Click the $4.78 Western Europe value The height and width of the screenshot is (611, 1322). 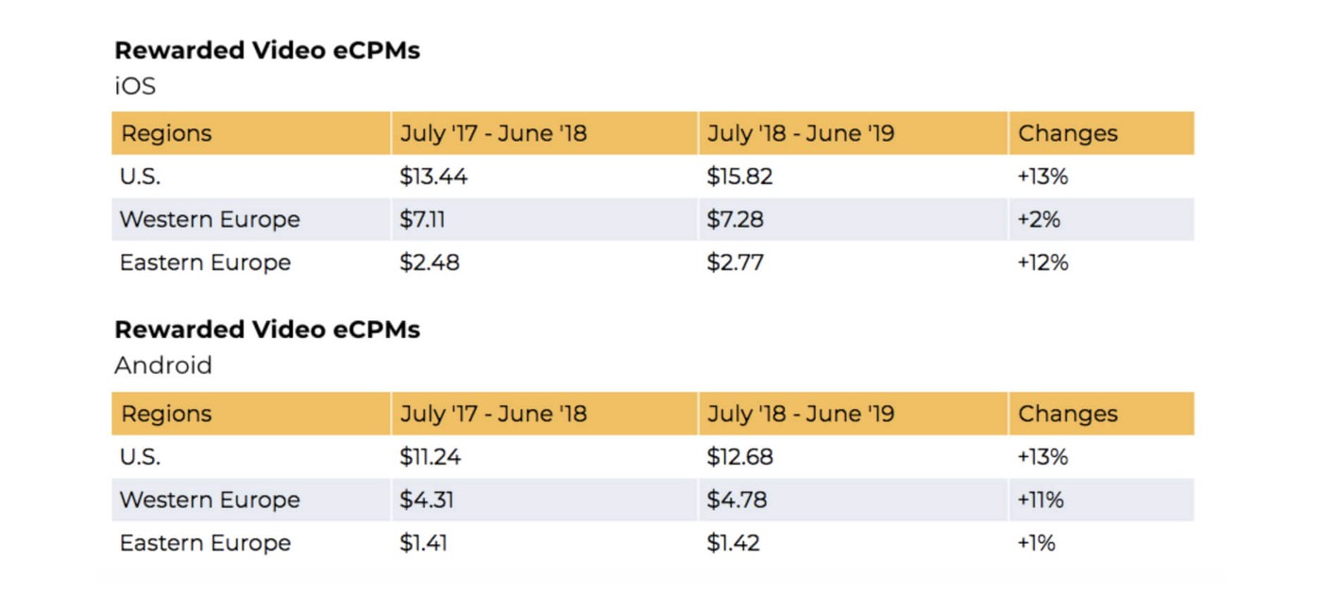737,500
